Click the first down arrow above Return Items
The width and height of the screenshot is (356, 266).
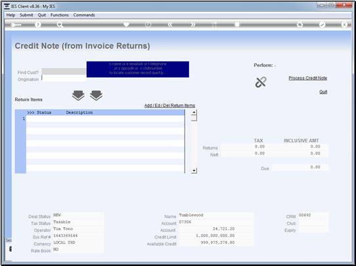(78, 95)
